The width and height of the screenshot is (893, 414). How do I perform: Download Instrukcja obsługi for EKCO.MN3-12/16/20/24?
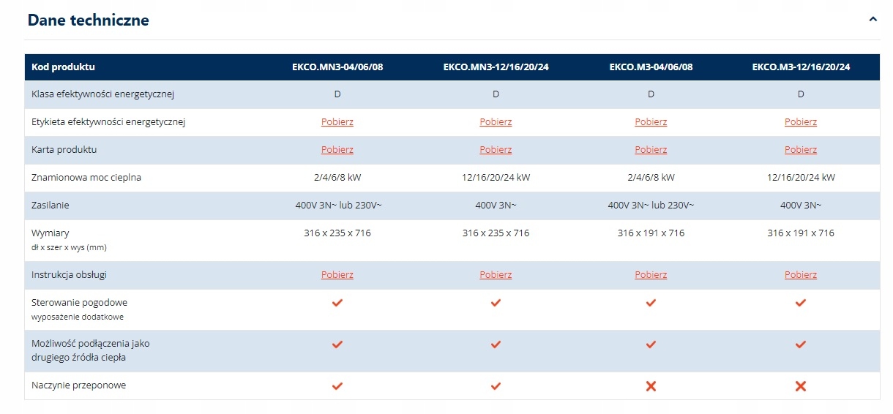(x=496, y=275)
